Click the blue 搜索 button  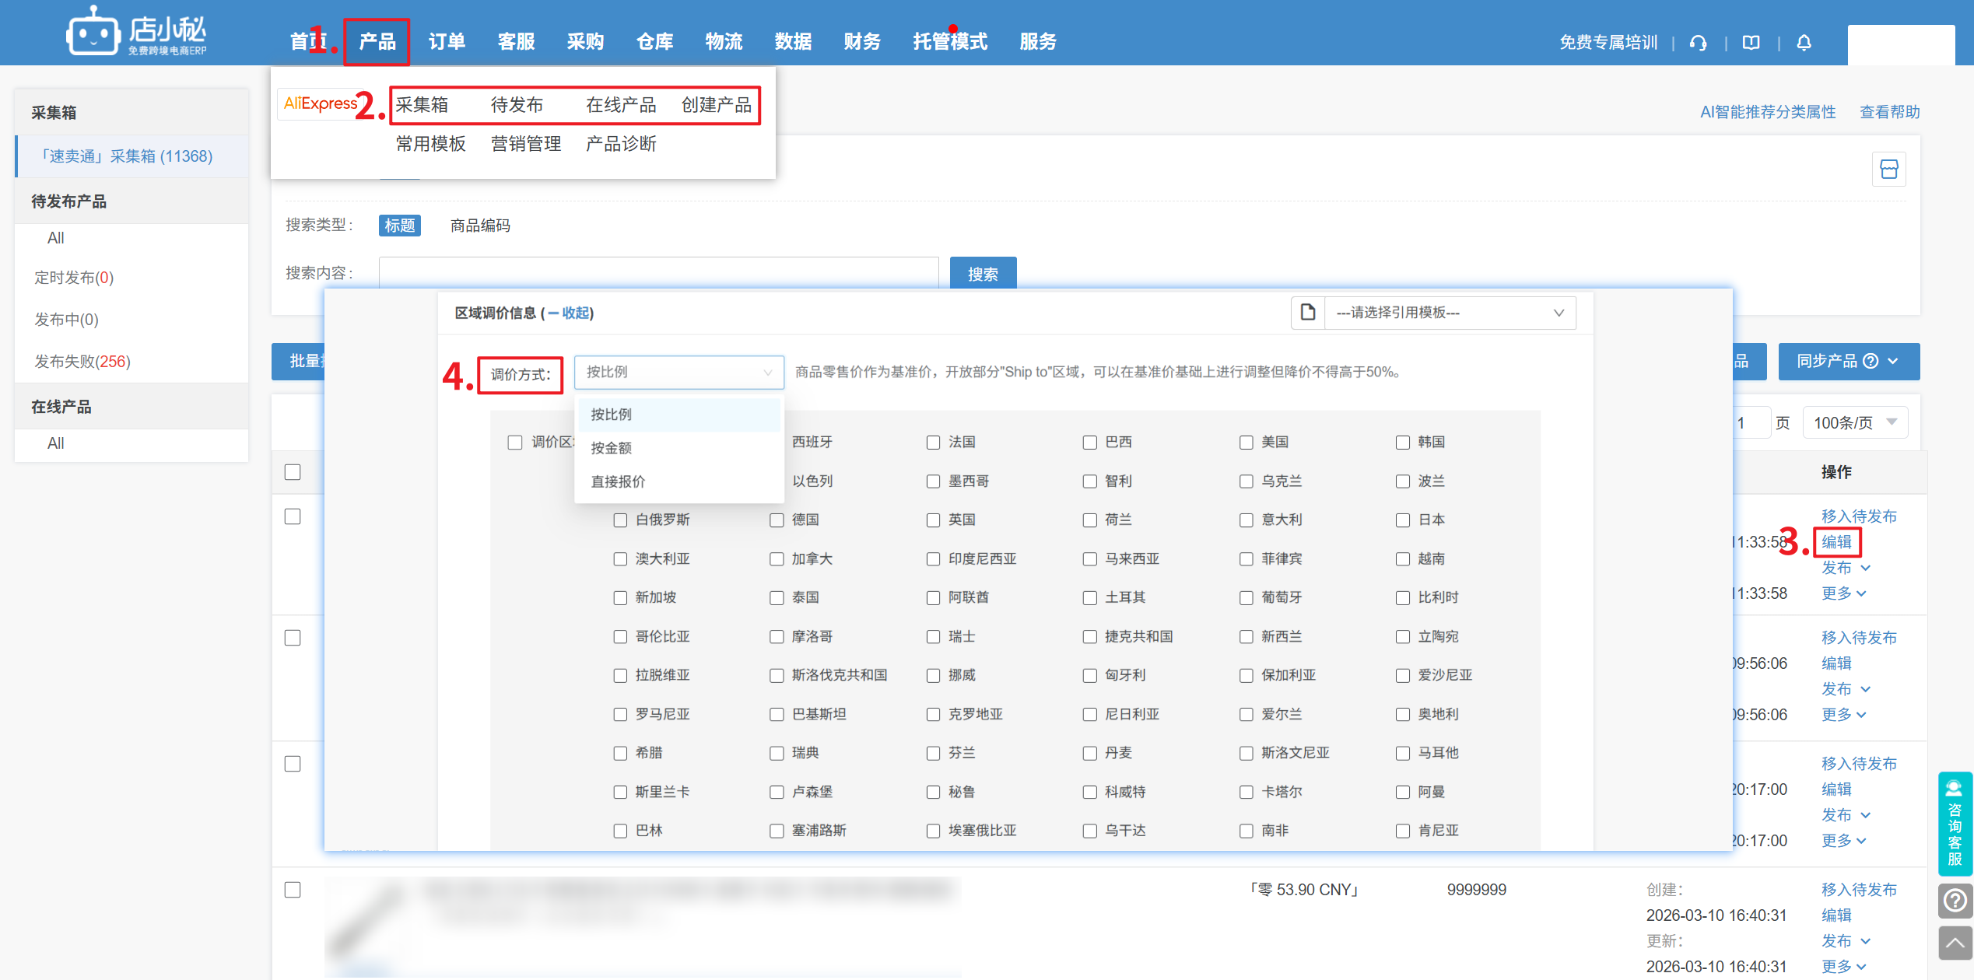(982, 274)
